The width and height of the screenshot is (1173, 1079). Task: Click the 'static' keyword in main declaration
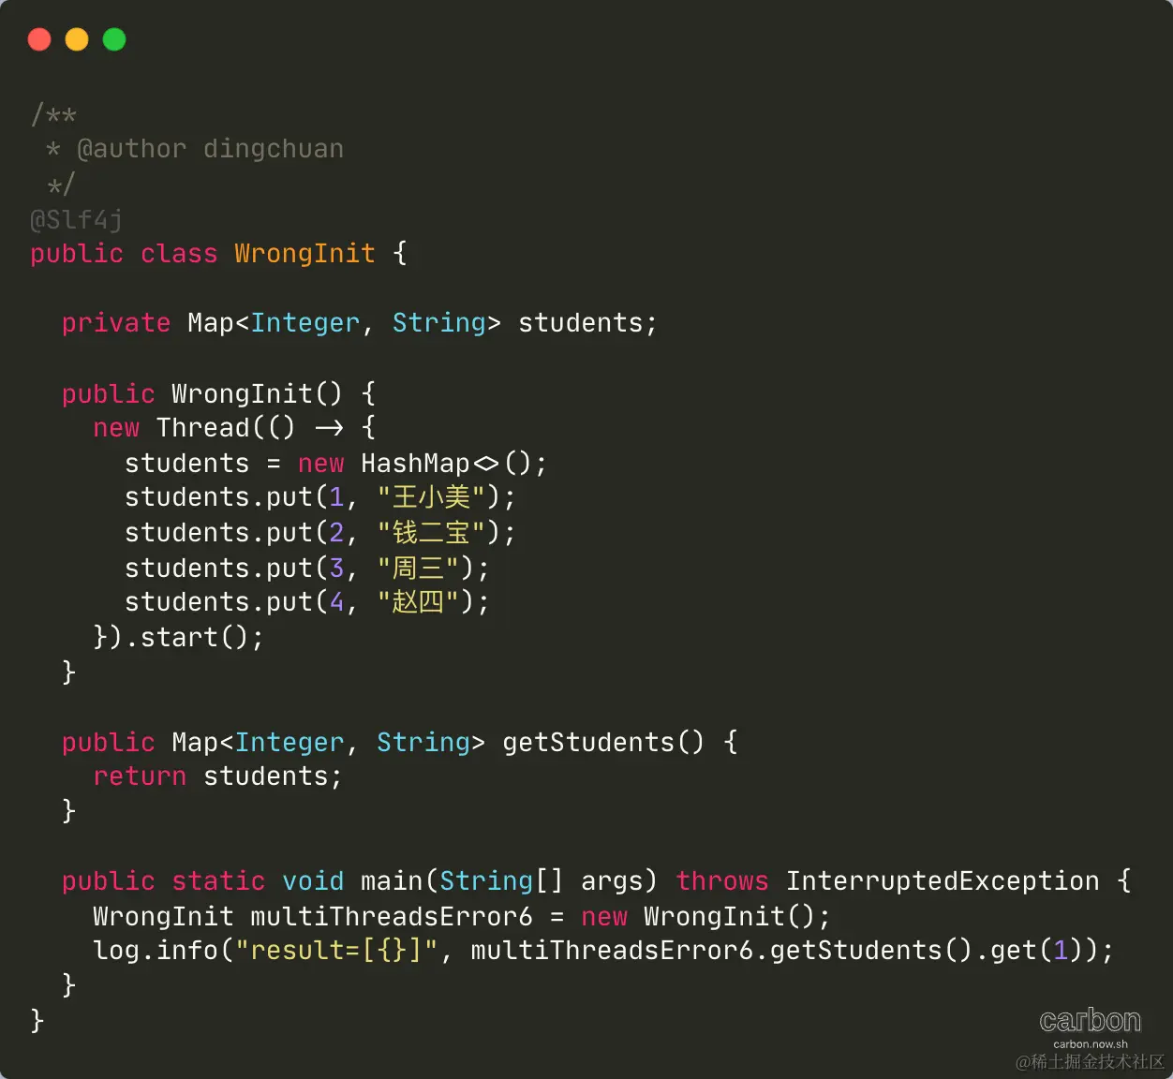[x=218, y=881]
